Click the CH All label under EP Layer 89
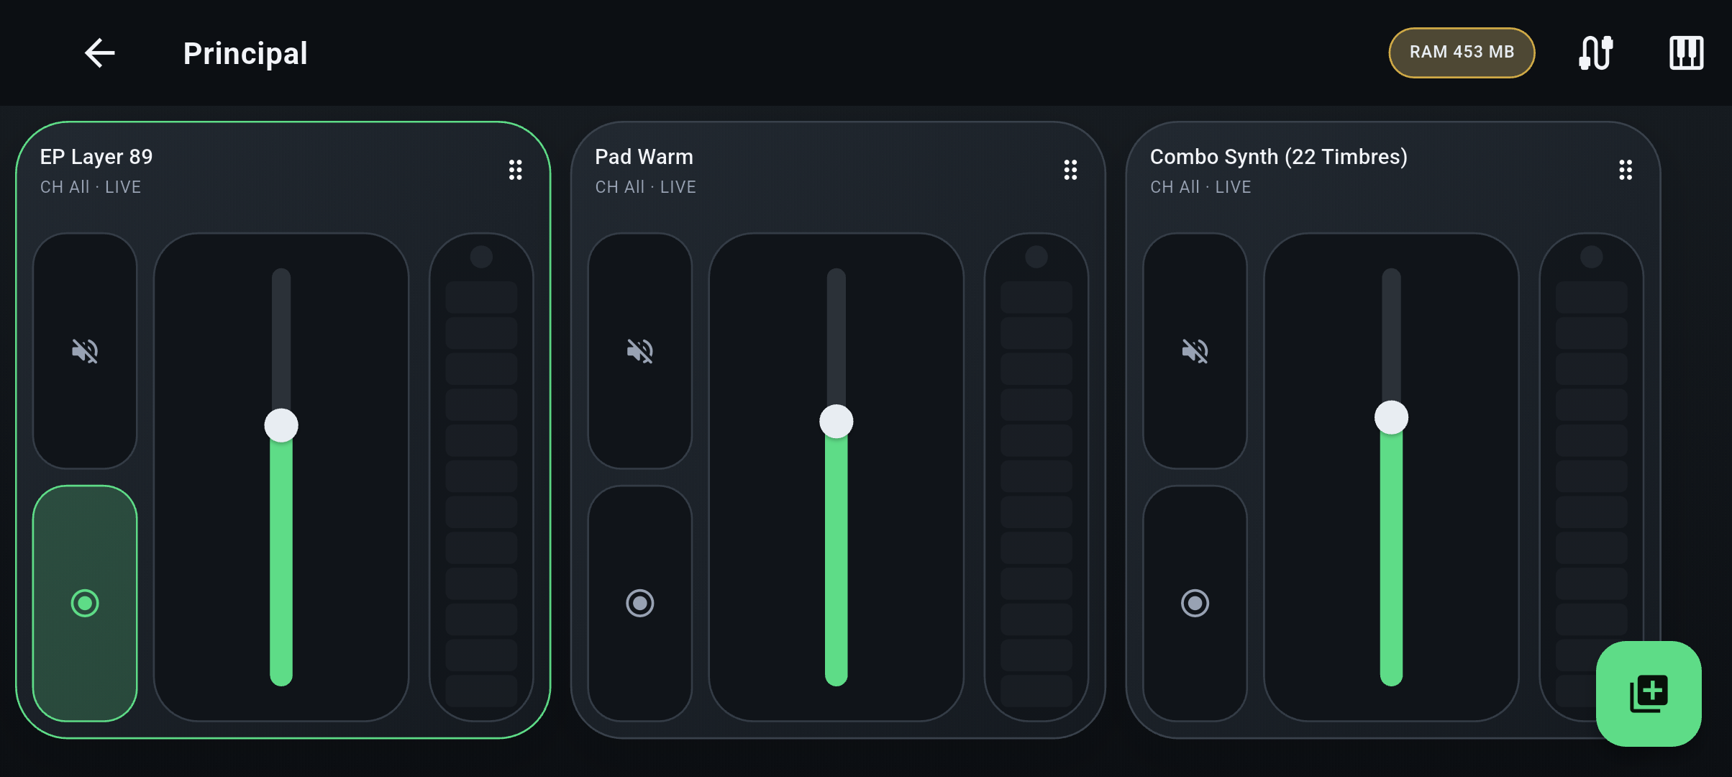 coord(65,187)
